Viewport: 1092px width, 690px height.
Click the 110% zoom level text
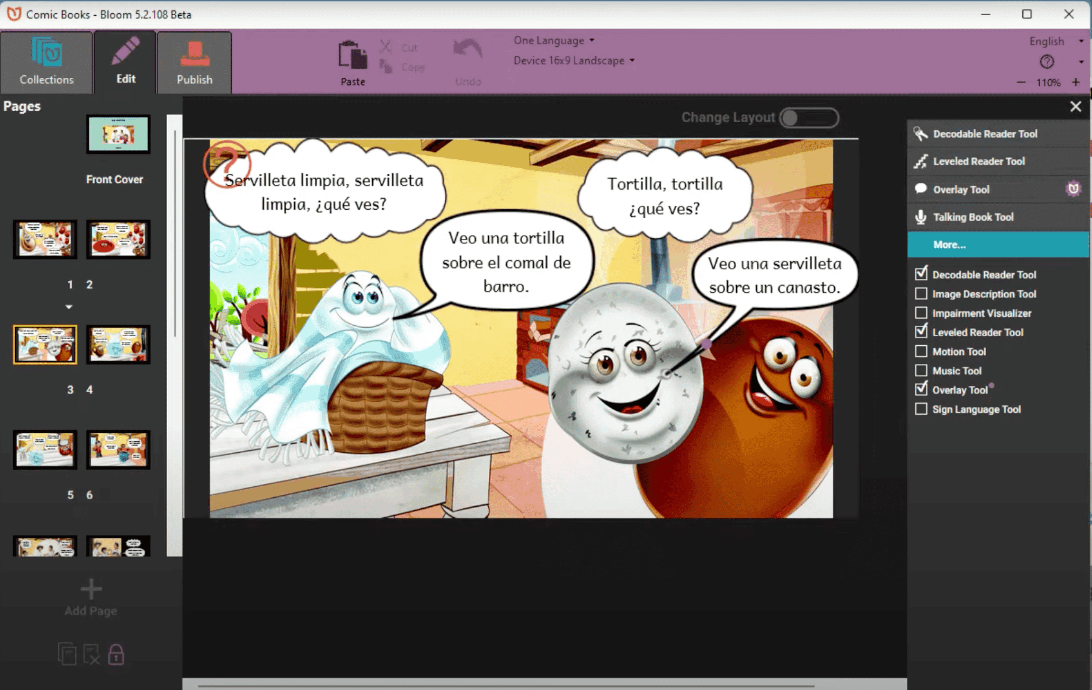point(1048,82)
